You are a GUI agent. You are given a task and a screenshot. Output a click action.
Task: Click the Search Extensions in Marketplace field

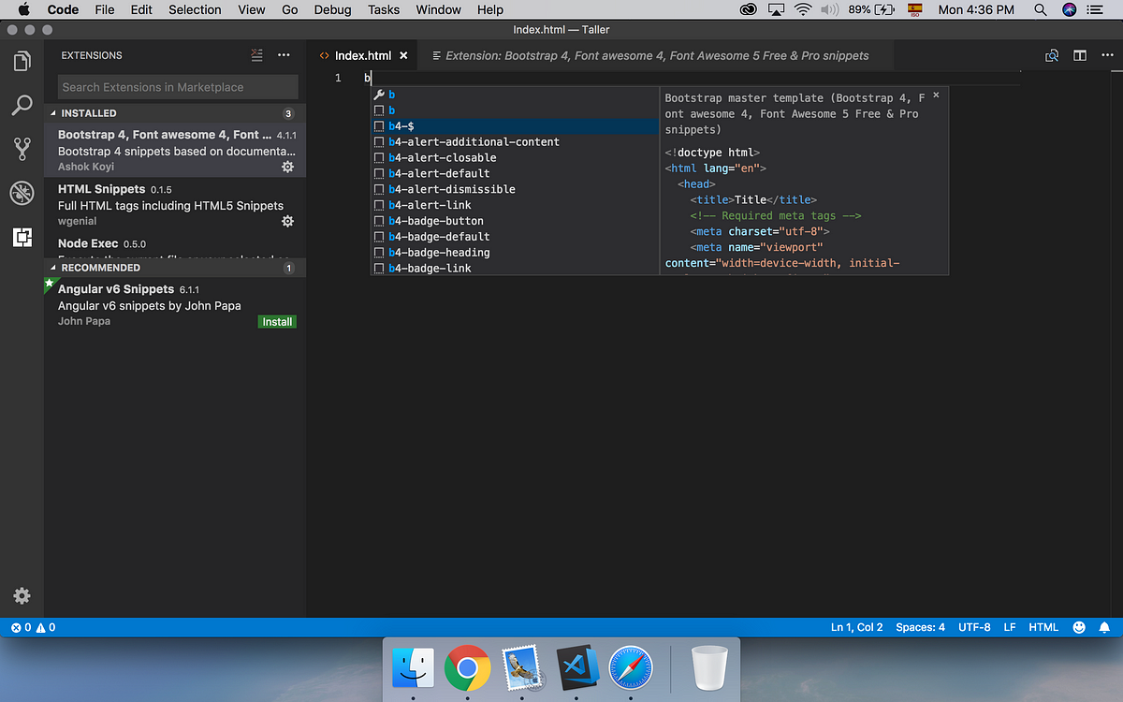coord(176,86)
